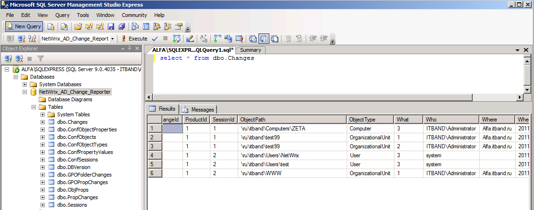Click the '\ru\itband\WWW' cell
Screen dimensions: 534x210
(292, 173)
